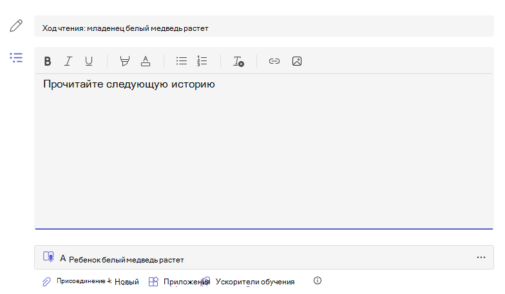Image resolution: width=505 pixels, height=294 pixels.
Task: Toggle bold formatting
Action: click(x=48, y=61)
